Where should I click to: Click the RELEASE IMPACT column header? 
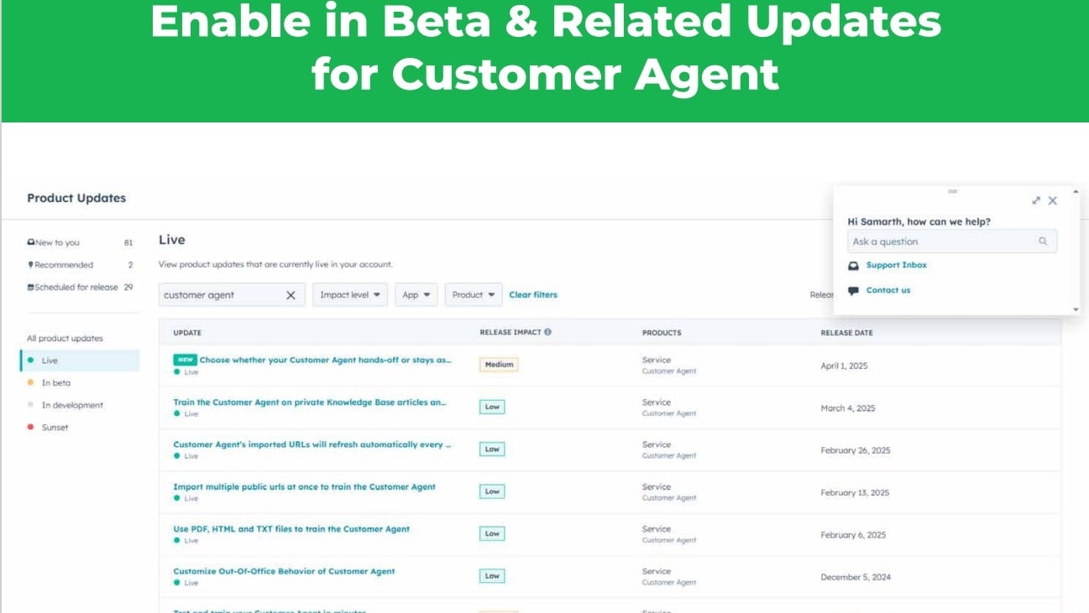[510, 333]
